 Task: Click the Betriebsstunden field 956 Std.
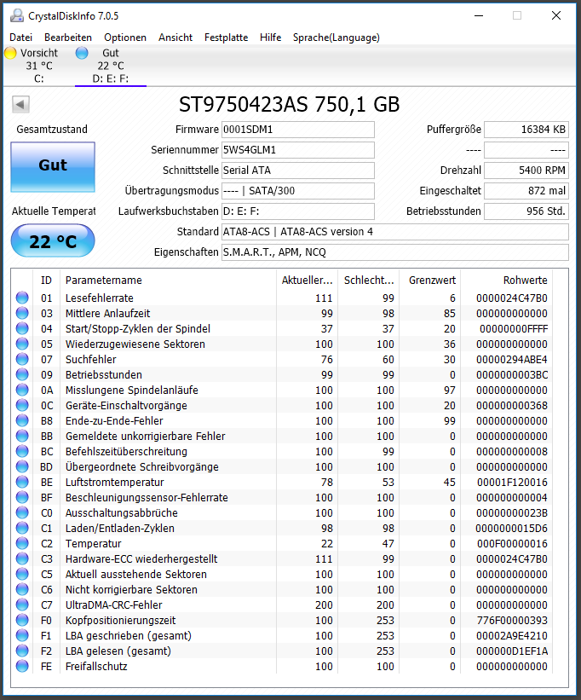click(x=526, y=211)
